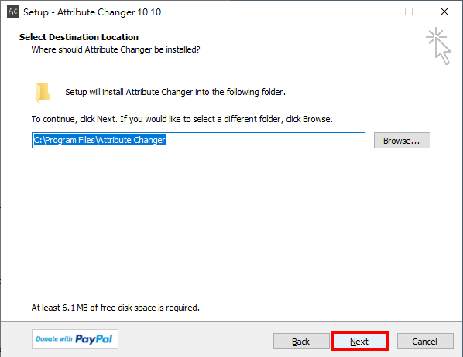Go to the next setup step
Viewport: 463px width, 357px height.
pos(360,341)
